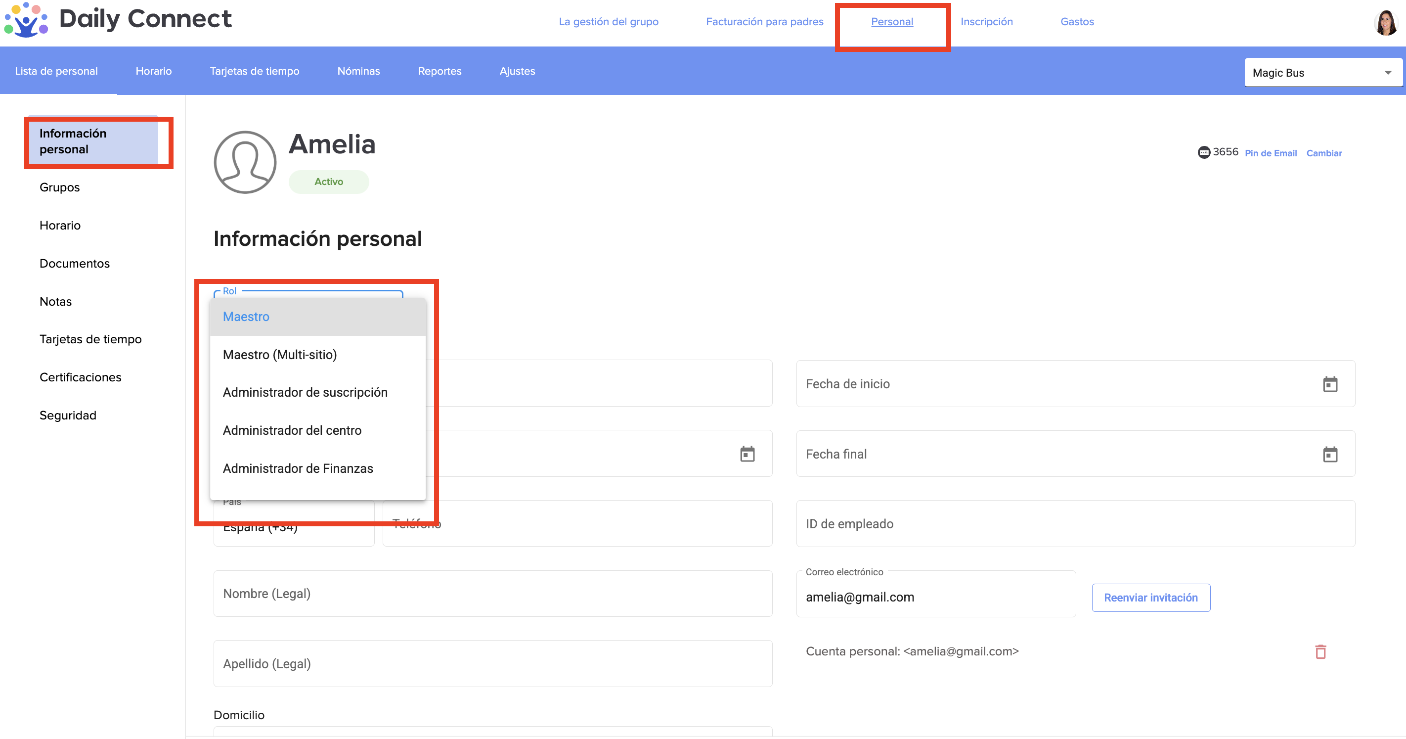The image size is (1406, 739).
Task: Click the Cambiar PIN link
Action: [1323, 153]
